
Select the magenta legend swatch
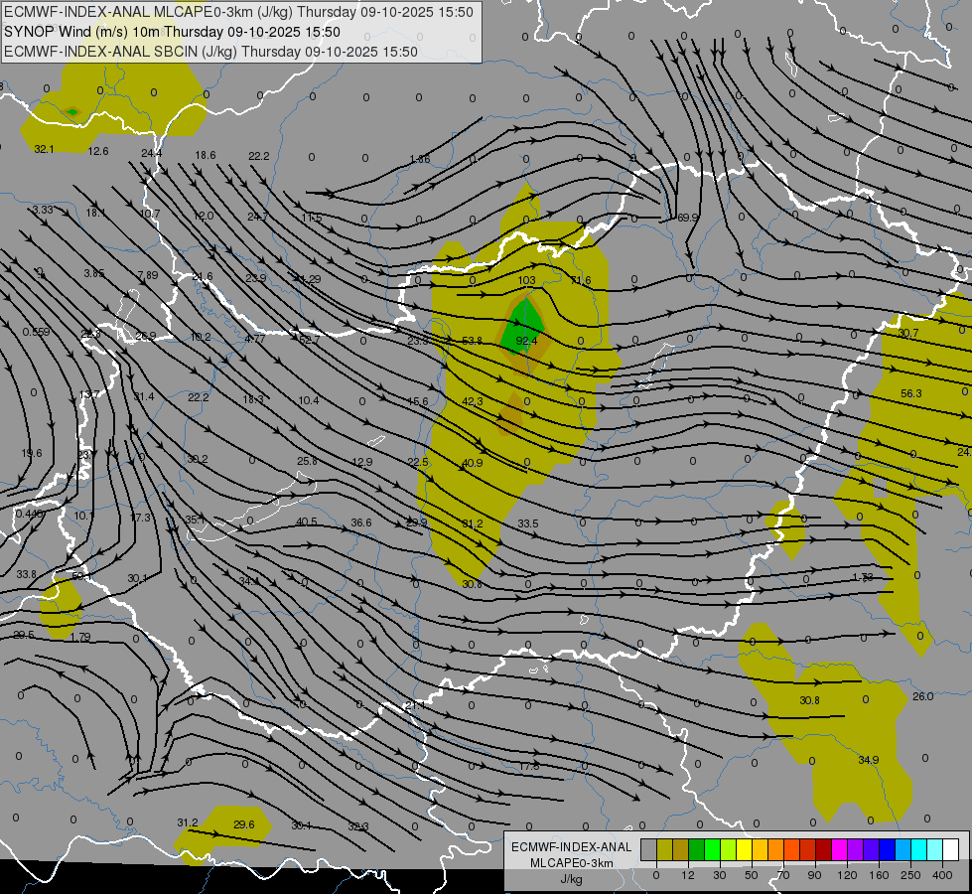pyautogui.click(x=839, y=850)
